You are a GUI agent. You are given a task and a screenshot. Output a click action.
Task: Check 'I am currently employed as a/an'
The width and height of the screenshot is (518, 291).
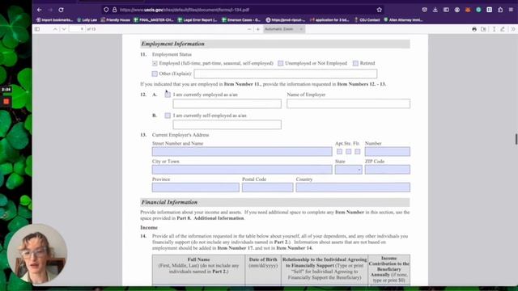click(x=168, y=95)
